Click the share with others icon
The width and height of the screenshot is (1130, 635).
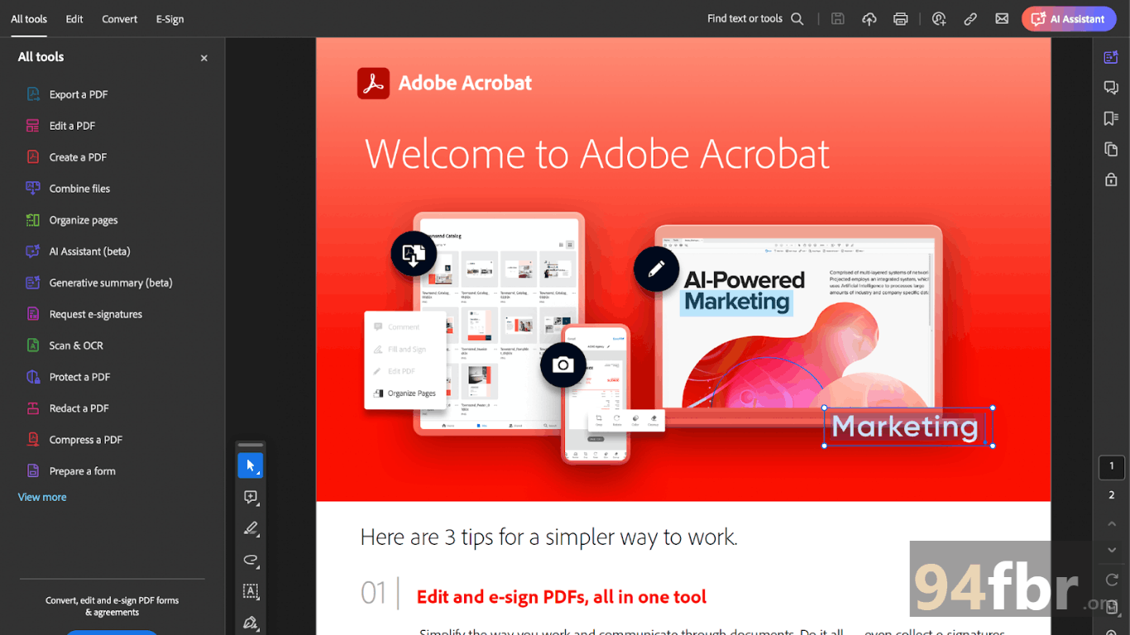coord(939,19)
